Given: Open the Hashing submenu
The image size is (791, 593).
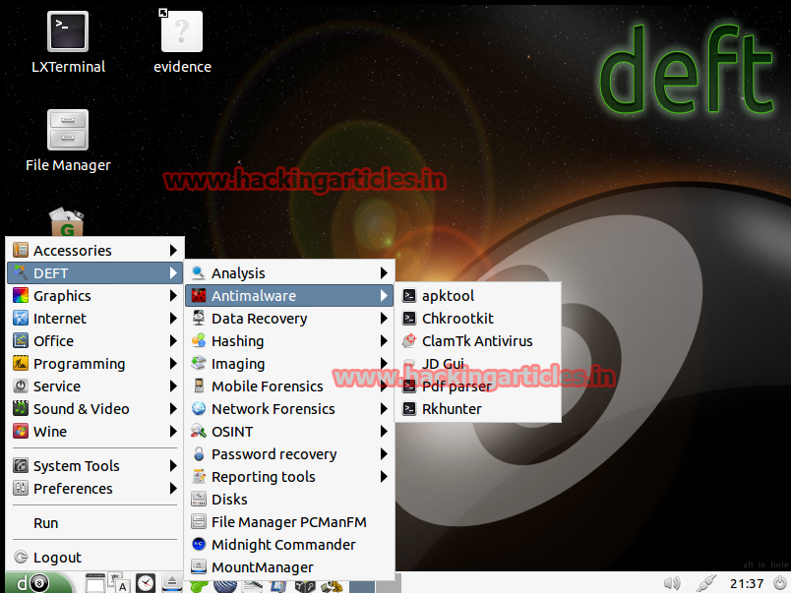Looking at the screenshot, I should coord(289,341).
